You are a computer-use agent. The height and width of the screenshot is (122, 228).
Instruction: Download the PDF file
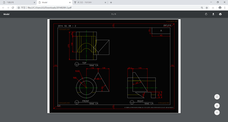[213, 14]
